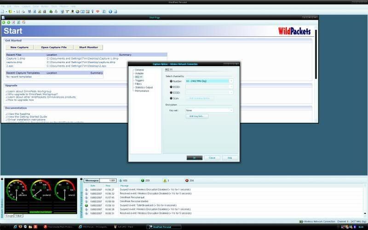Click the red error count icon in log
The width and height of the screenshot is (368, 230).
[x=187, y=180]
